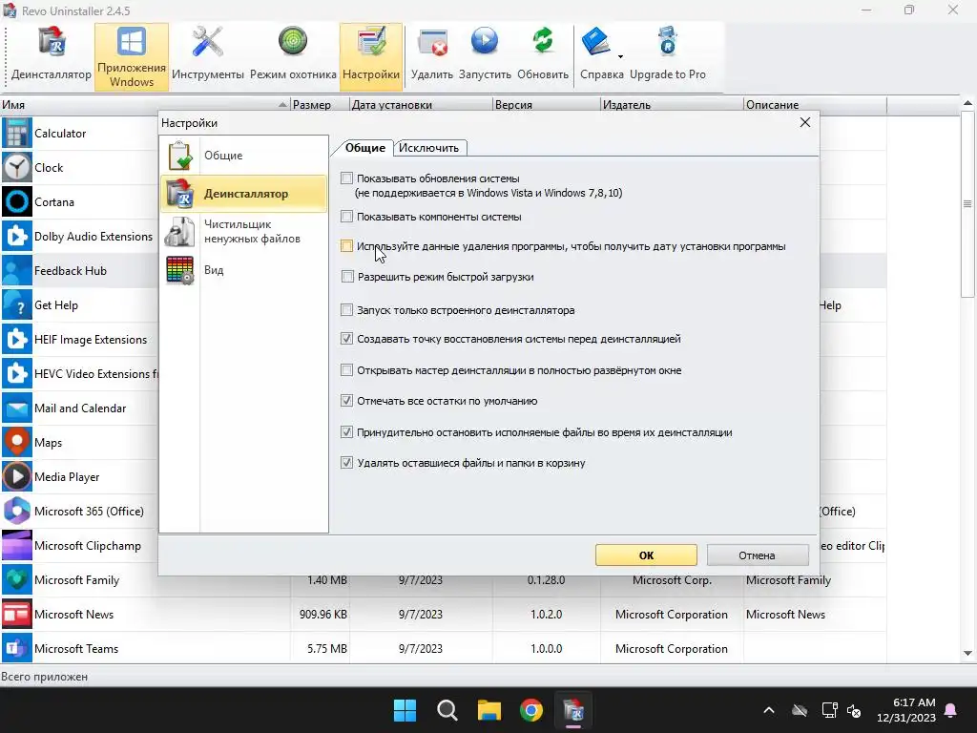Expand the Справка dropdown arrow

(620, 56)
